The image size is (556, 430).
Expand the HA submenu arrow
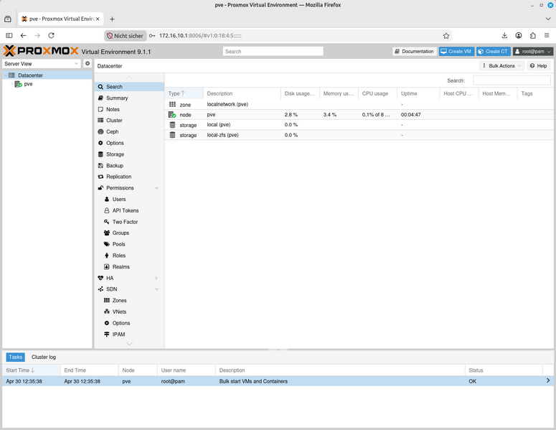[156, 278]
